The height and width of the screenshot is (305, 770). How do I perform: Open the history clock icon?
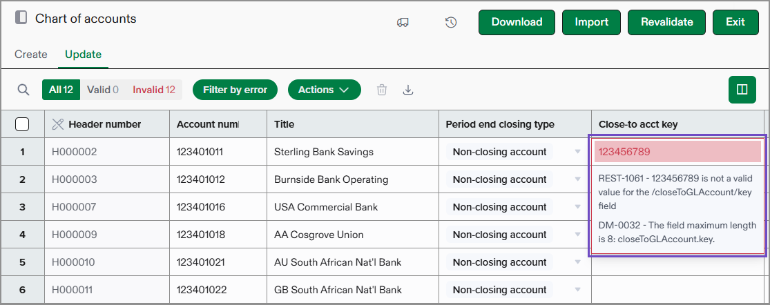pos(451,22)
